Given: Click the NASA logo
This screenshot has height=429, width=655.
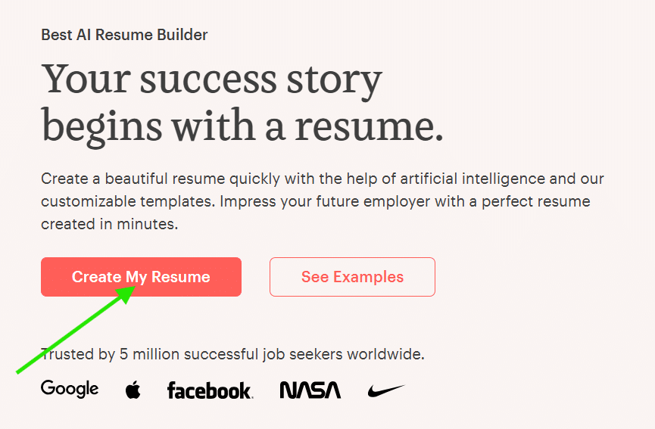Looking at the screenshot, I should 310,390.
